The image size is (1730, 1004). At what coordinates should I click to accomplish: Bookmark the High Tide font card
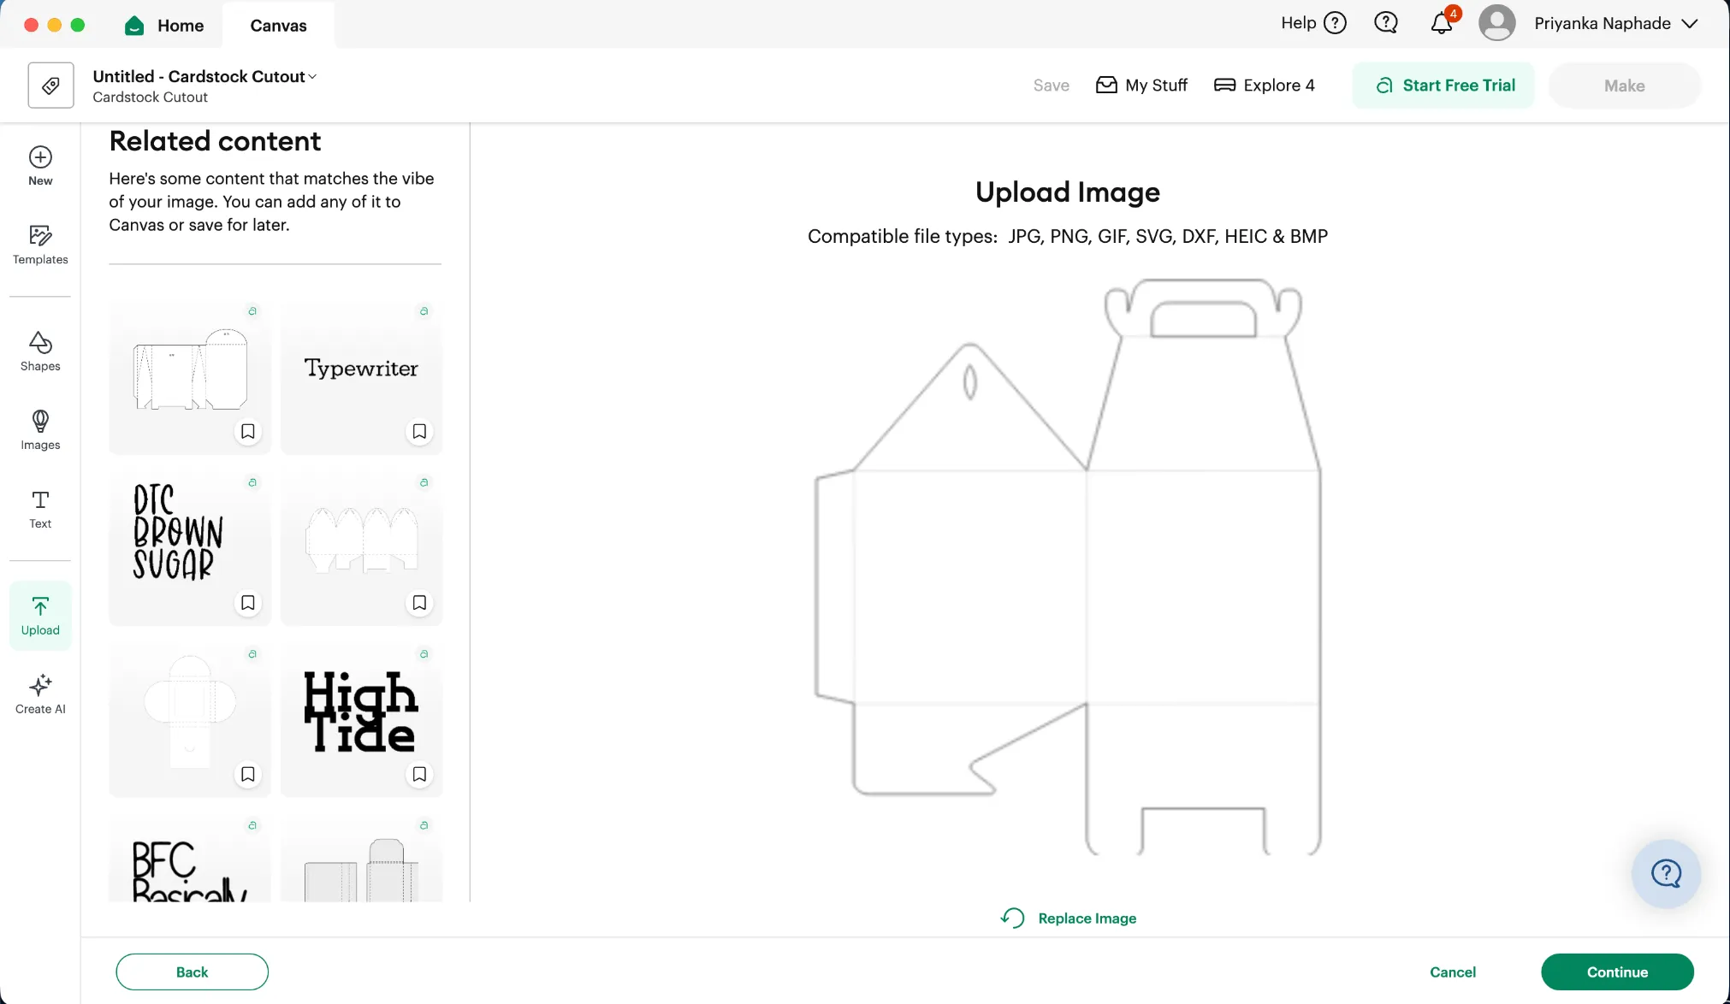point(419,774)
